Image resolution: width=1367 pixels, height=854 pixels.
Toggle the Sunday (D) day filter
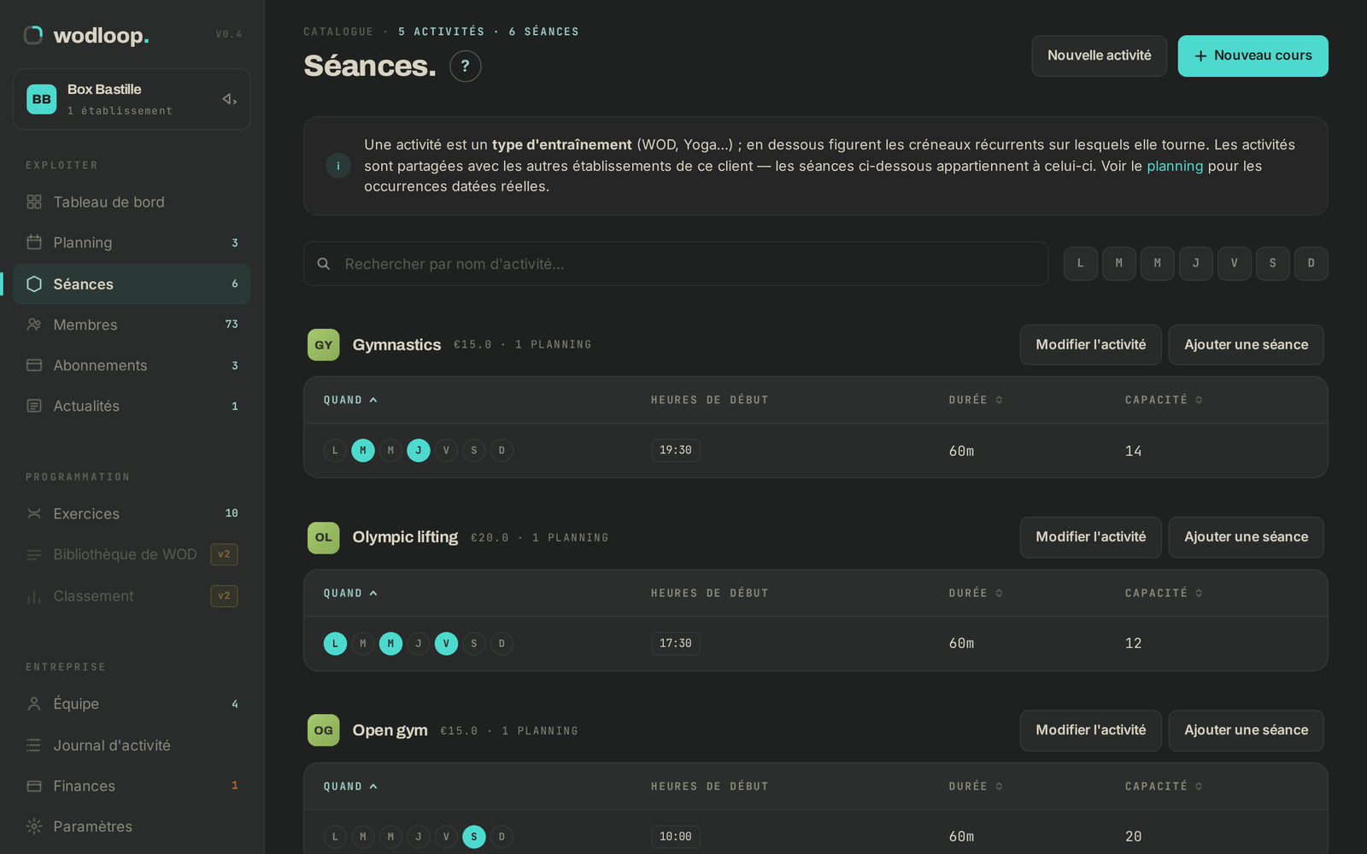(x=1311, y=263)
